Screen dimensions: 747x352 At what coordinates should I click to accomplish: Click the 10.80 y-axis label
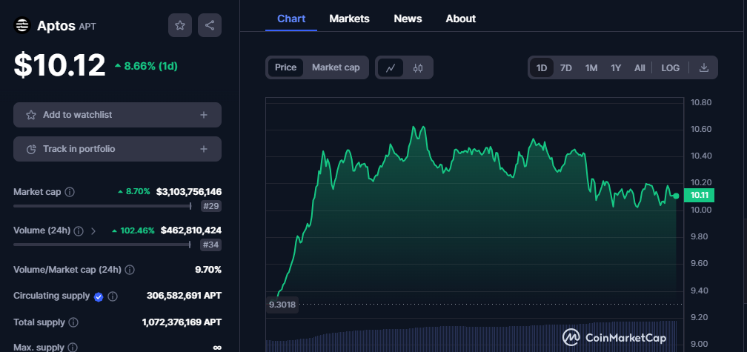click(700, 102)
